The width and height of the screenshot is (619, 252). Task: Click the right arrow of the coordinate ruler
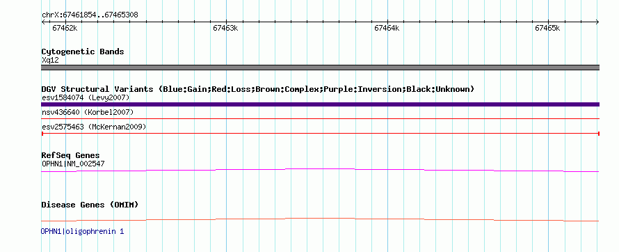[x=597, y=22]
